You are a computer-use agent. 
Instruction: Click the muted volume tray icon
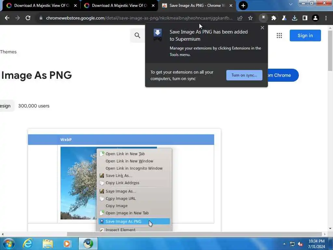300,244
